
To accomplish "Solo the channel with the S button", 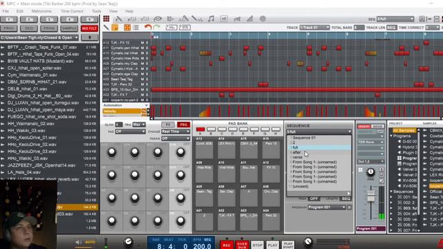I will click(381, 169).
